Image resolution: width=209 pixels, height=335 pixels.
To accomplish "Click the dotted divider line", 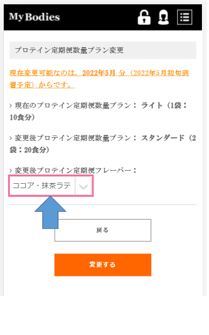I will tap(103, 204).
